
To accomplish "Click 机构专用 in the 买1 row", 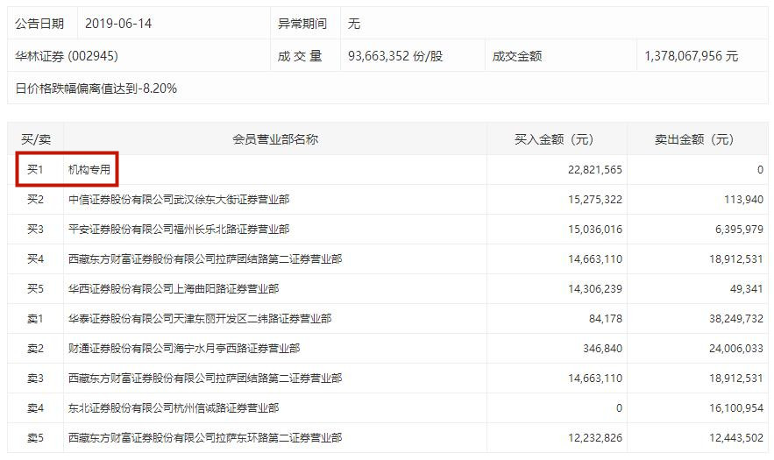I will click(x=89, y=170).
